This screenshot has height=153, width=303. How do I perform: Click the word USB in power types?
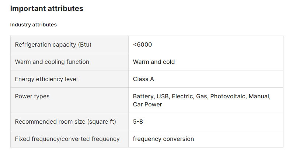tap(163, 96)
